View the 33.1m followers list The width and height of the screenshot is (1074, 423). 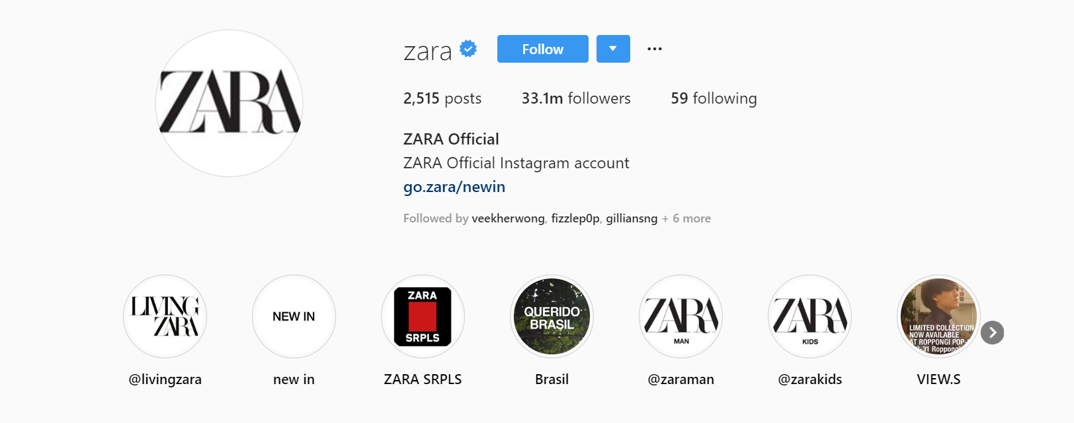pyautogui.click(x=576, y=98)
